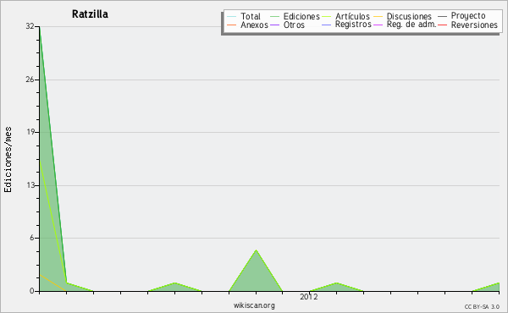Click the y-axis value 0
This screenshot has width=508, height=313.
(32, 291)
